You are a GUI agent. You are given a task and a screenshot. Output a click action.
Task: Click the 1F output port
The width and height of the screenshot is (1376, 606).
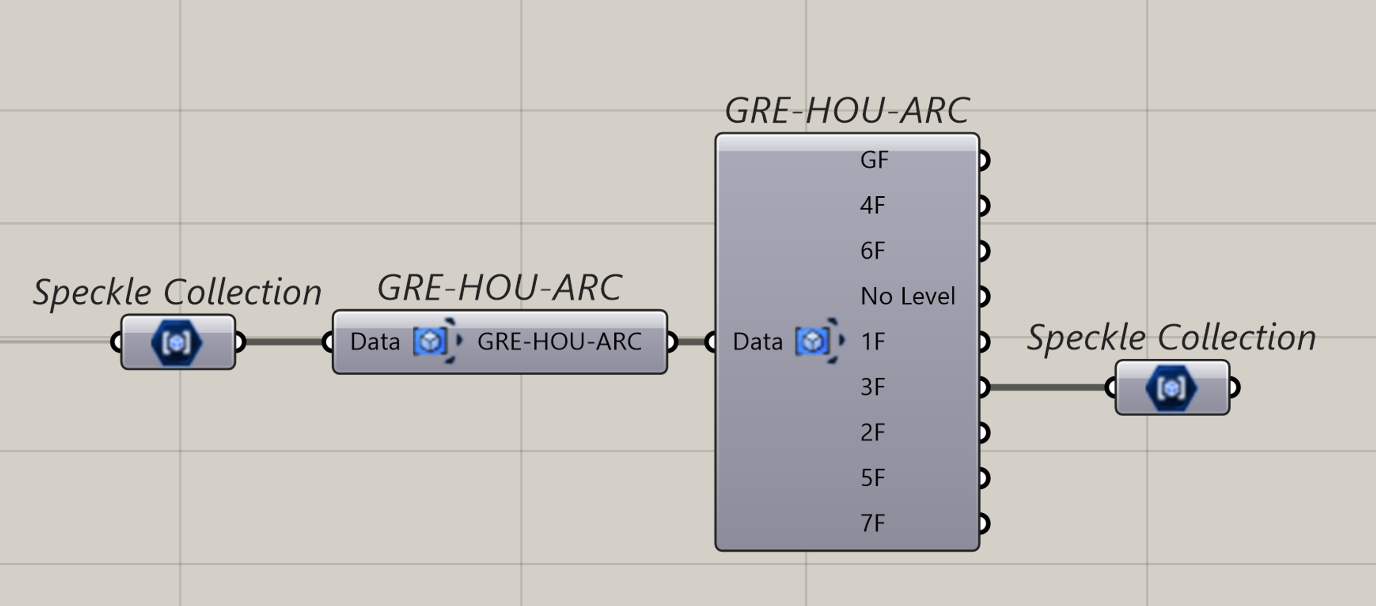[x=985, y=342]
